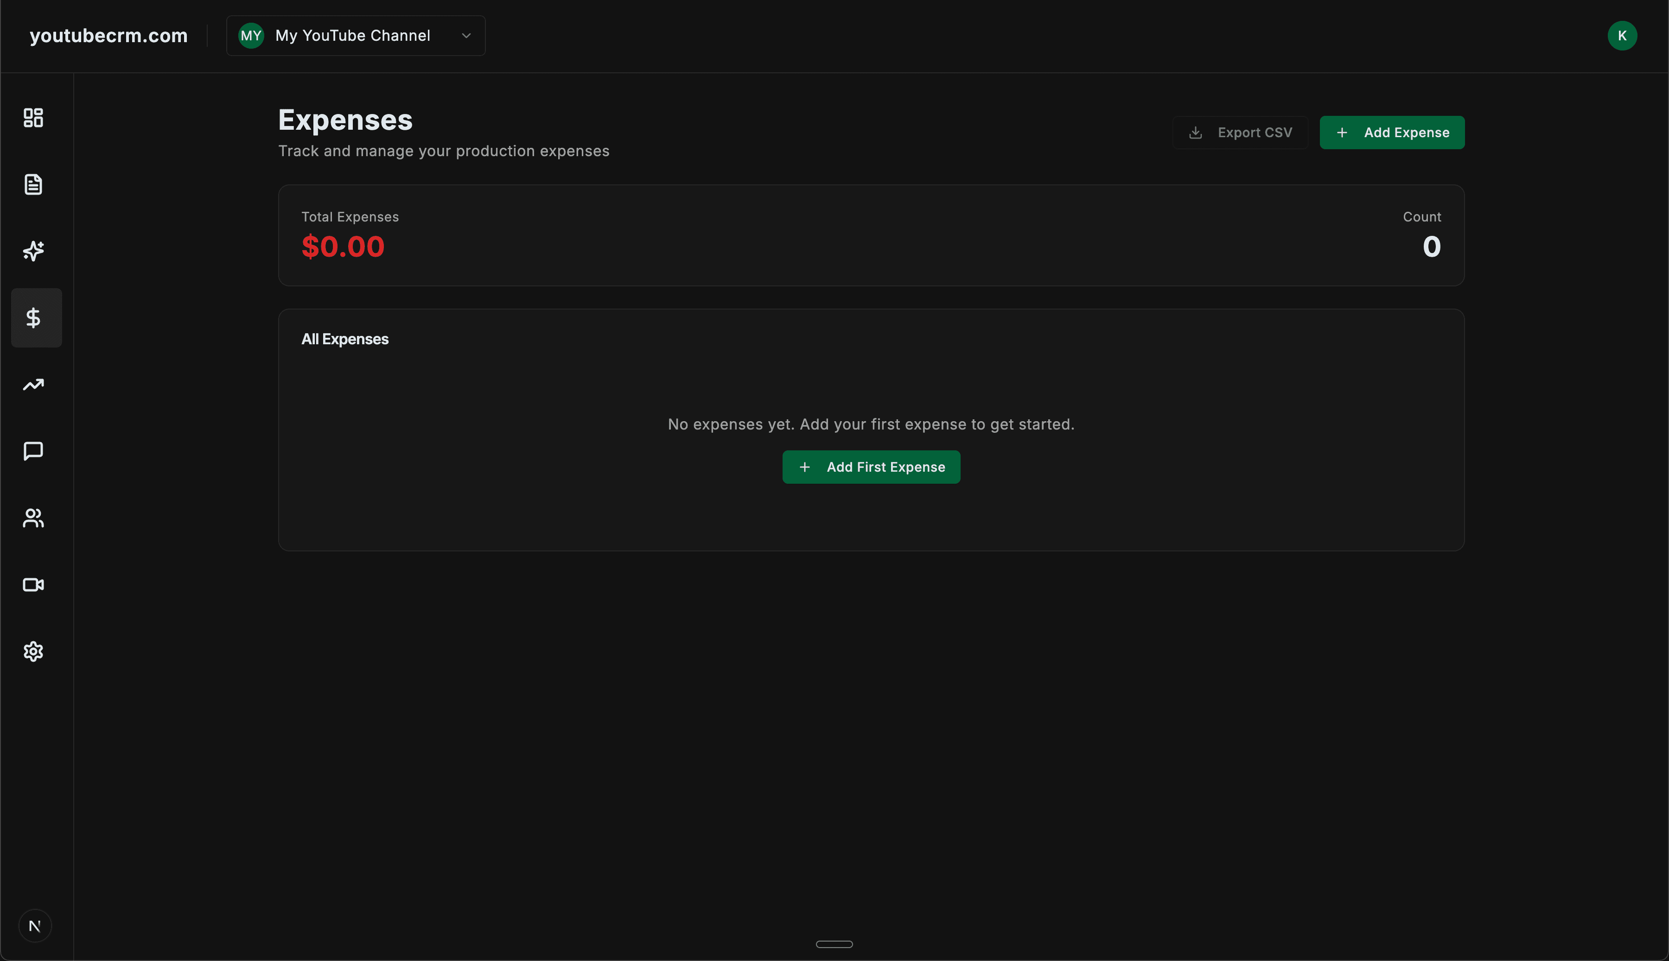Viewport: 1669px width, 961px height.
Task: Click the youtubecrm.com site title
Action: [x=108, y=36]
